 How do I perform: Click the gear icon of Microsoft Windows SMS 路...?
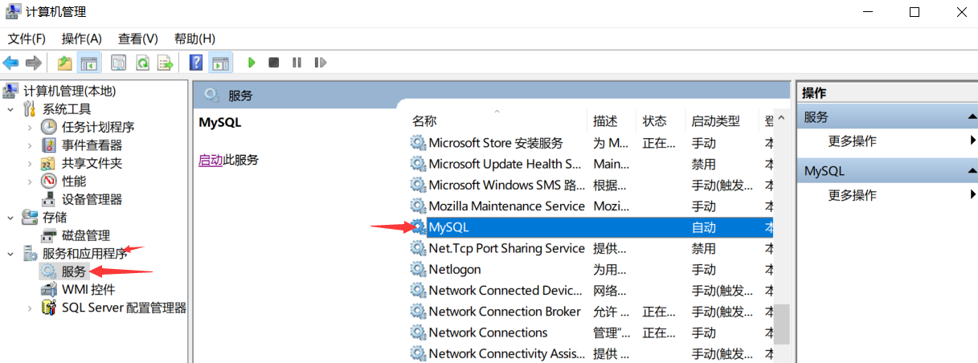click(x=418, y=185)
